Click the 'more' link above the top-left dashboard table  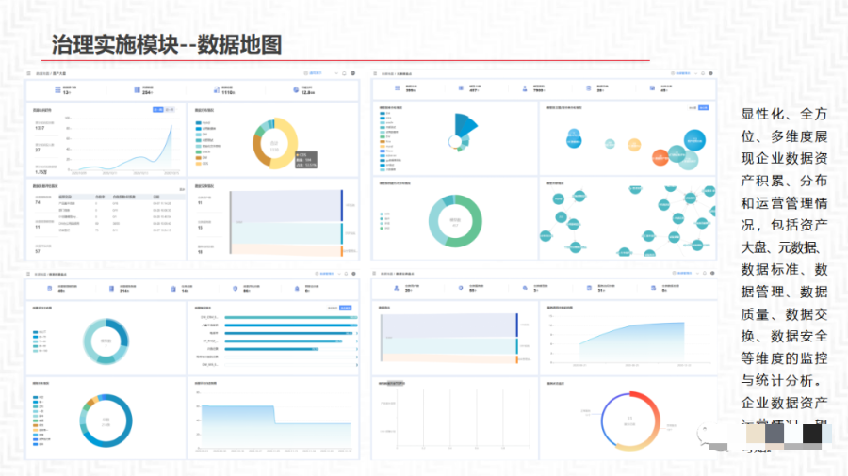tap(182, 189)
